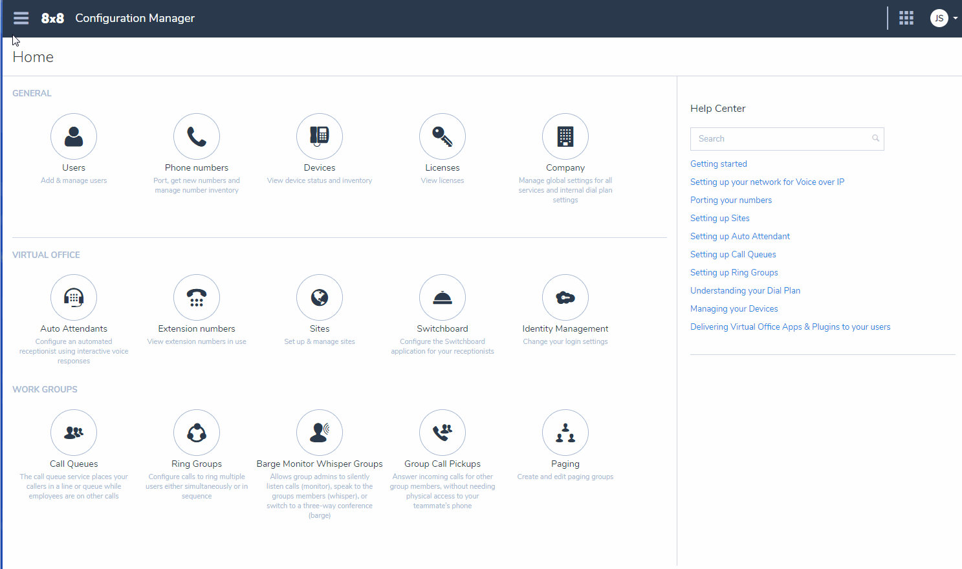The height and width of the screenshot is (569, 962).
Task: Open the Paging icon
Action: click(565, 433)
